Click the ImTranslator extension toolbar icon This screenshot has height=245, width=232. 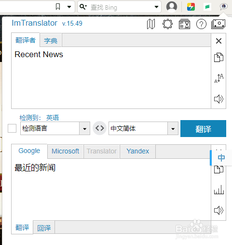pos(224,7)
